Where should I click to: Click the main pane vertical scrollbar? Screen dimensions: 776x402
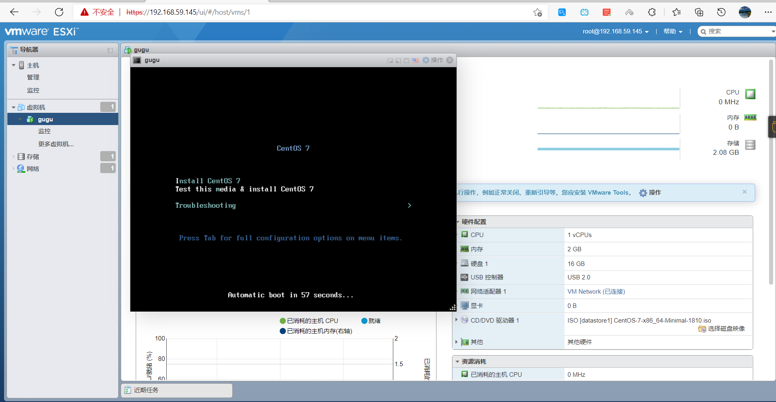(x=771, y=171)
